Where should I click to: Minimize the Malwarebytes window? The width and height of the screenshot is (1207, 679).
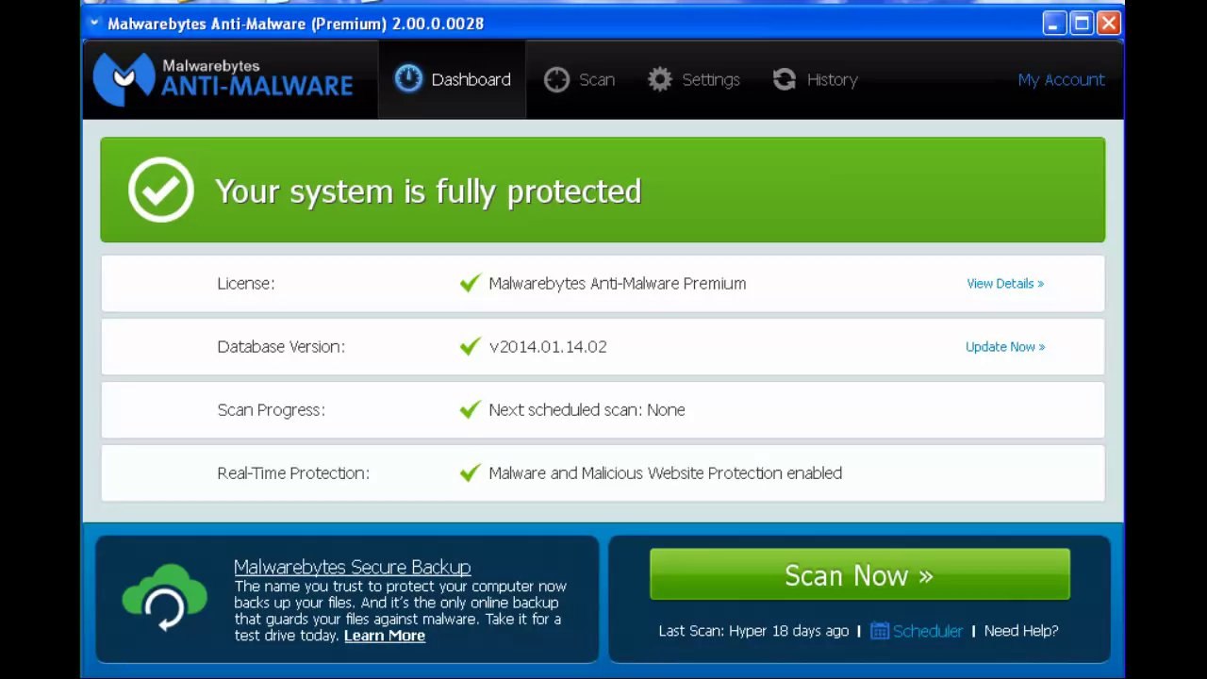coord(1054,24)
